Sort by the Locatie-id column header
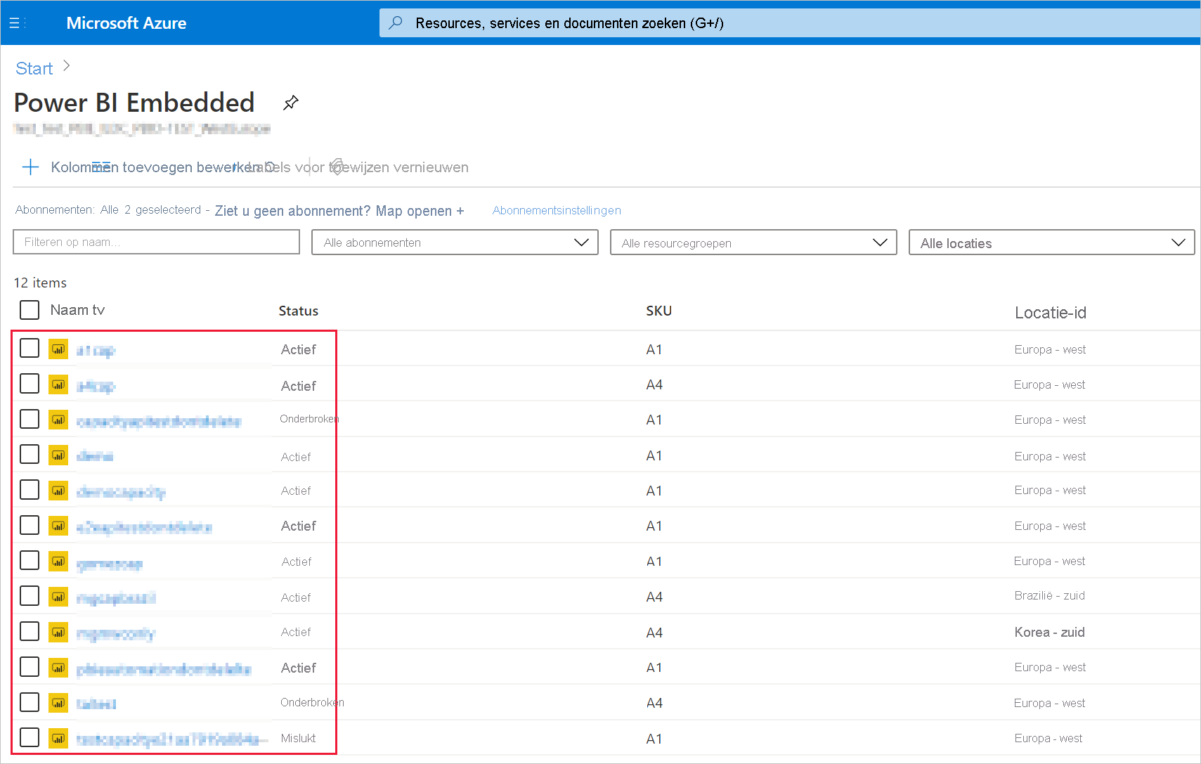The height and width of the screenshot is (764, 1201). click(1050, 313)
